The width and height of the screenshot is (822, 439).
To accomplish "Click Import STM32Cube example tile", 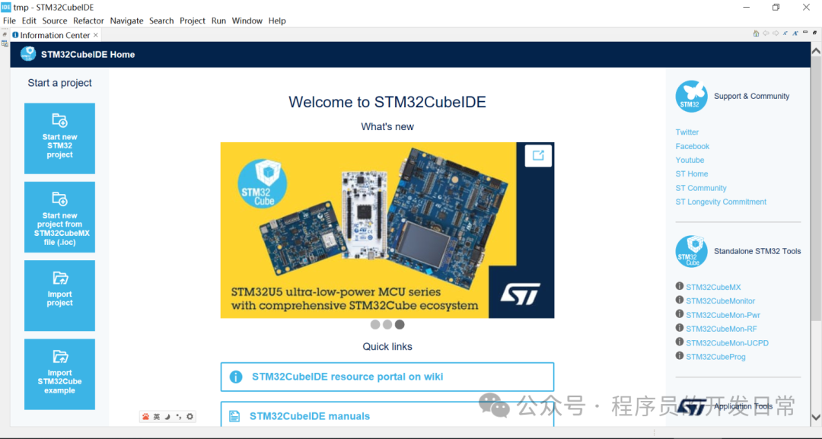I will pyautogui.click(x=59, y=374).
